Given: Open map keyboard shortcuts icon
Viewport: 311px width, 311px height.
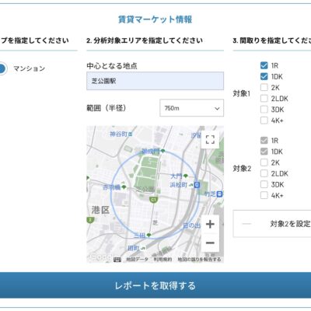Looking at the screenshot, I should tap(117, 260).
